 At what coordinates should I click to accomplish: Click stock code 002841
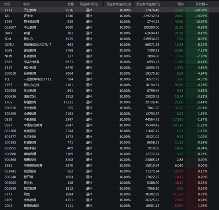pos(10,171)
